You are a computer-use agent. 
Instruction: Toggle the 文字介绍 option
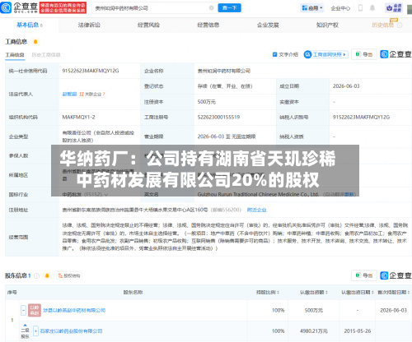coord(285,54)
